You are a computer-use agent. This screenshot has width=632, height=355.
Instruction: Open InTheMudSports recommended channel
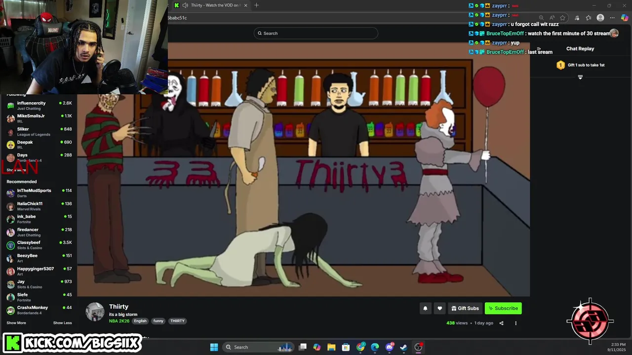coord(39,193)
